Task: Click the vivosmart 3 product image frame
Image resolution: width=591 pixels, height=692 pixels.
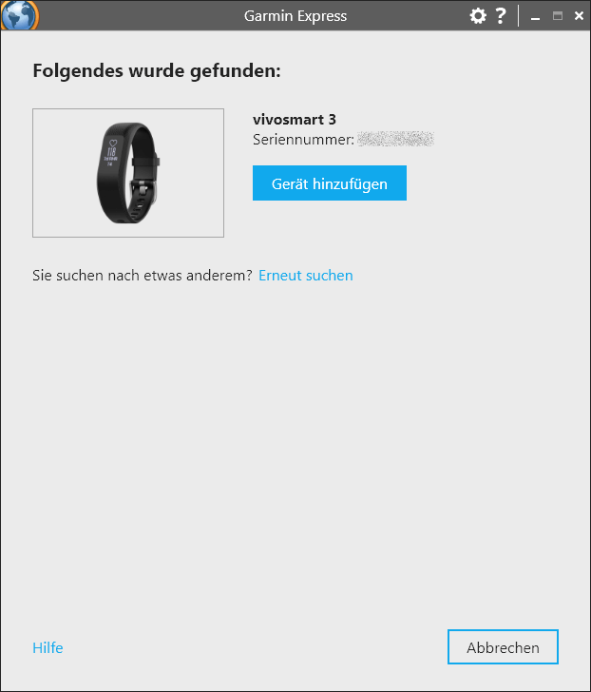Action: click(128, 173)
